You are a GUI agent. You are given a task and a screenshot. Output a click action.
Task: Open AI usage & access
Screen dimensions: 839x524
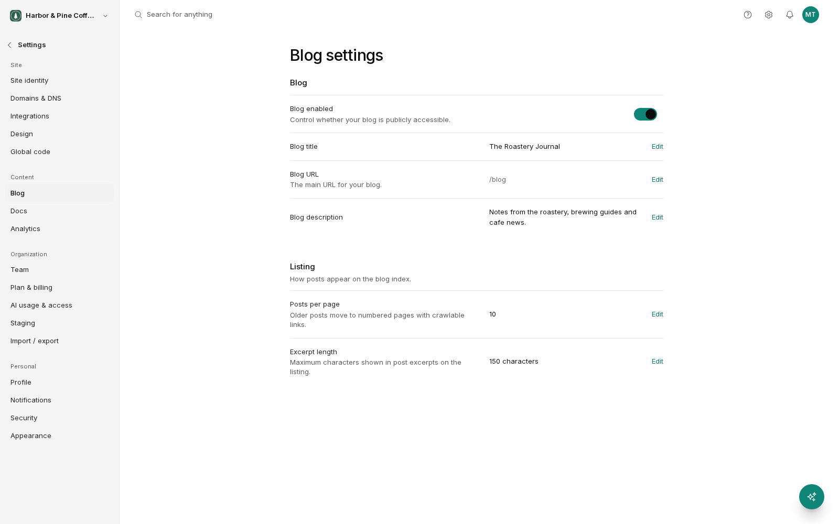59,305
